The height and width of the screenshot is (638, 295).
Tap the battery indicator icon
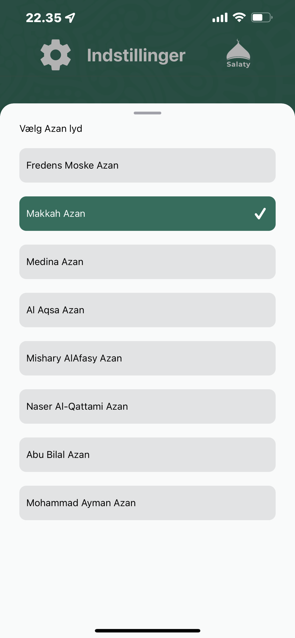click(261, 17)
